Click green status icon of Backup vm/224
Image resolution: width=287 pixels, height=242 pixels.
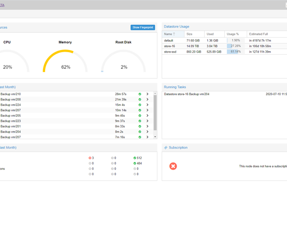point(140,105)
